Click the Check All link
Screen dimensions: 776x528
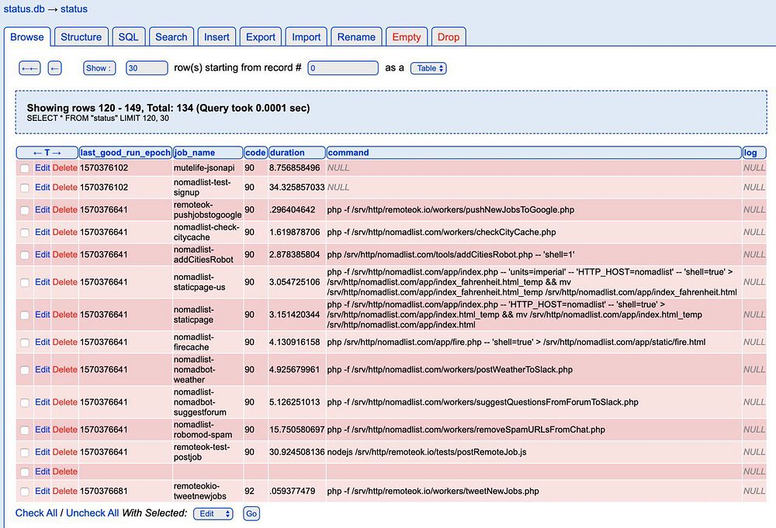[x=36, y=513]
